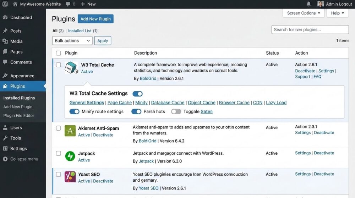This screenshot has width=355, height=198.
Task: Click the W3 Total Cache plugin icon
Action: coord(71,68)
